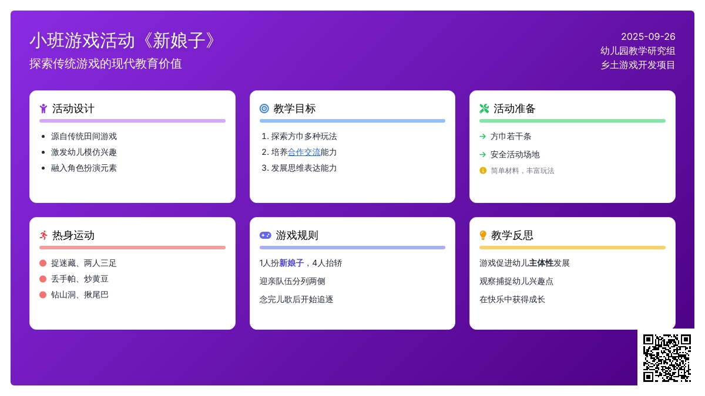Click the bold 主体性 text
This screenshot has width=705, height=396.
coord(541,263)
